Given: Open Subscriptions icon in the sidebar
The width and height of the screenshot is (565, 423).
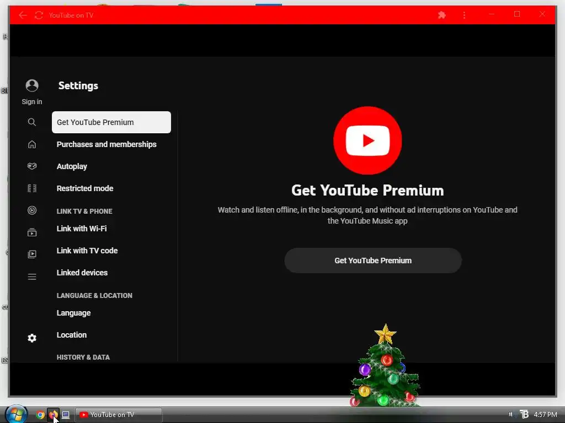Looking at the screenshot, I should pyautogui.click(x=31, y=232).
